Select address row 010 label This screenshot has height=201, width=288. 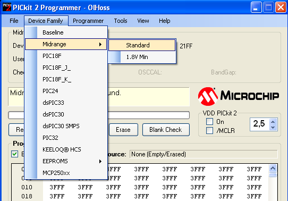pos(27,187)
